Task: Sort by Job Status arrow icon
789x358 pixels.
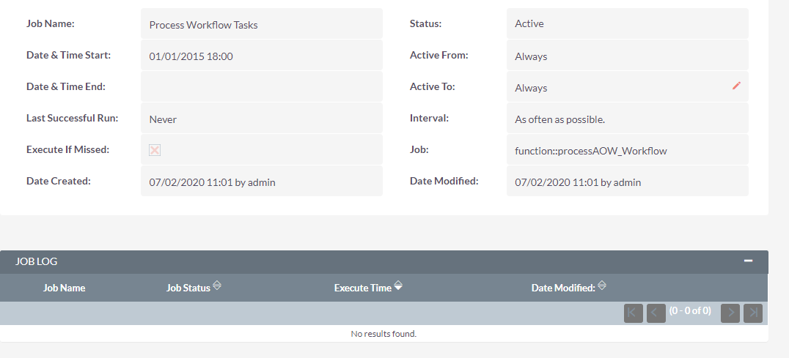Action: point(217,286)
